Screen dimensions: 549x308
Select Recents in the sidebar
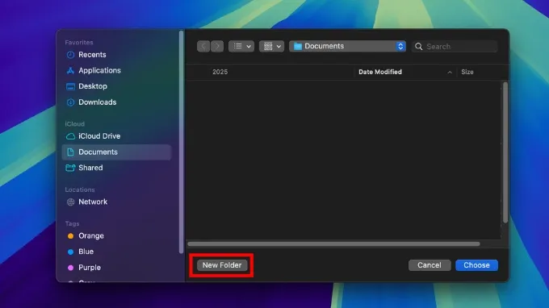tap(116, 55)
